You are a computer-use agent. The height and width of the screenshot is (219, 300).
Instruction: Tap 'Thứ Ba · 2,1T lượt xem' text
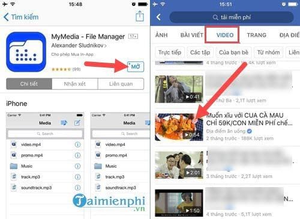241,100
